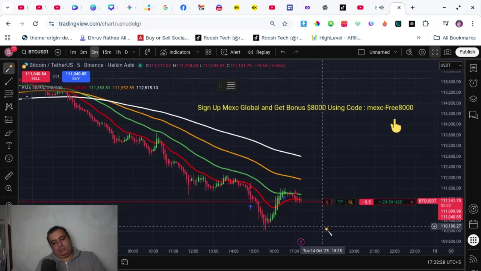Close the -0.5 position with X
Screen dimensions: 481x271
tap(412, 202)
